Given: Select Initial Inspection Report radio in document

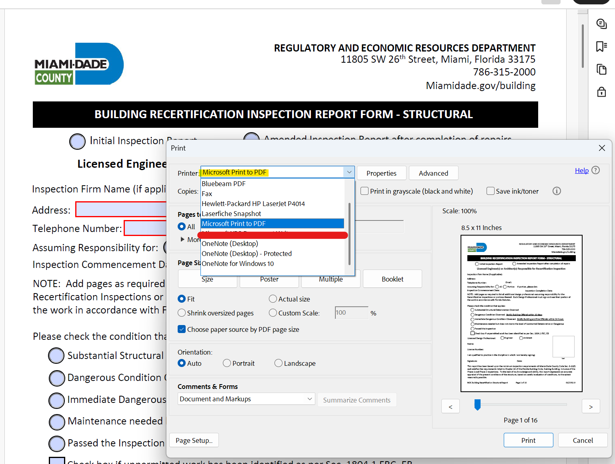Looking at the screenshot, I should click(78, 141).
